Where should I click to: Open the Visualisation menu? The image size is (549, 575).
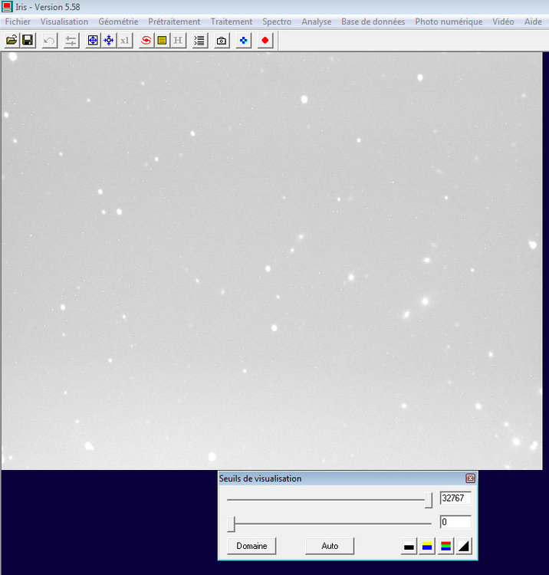64,21
